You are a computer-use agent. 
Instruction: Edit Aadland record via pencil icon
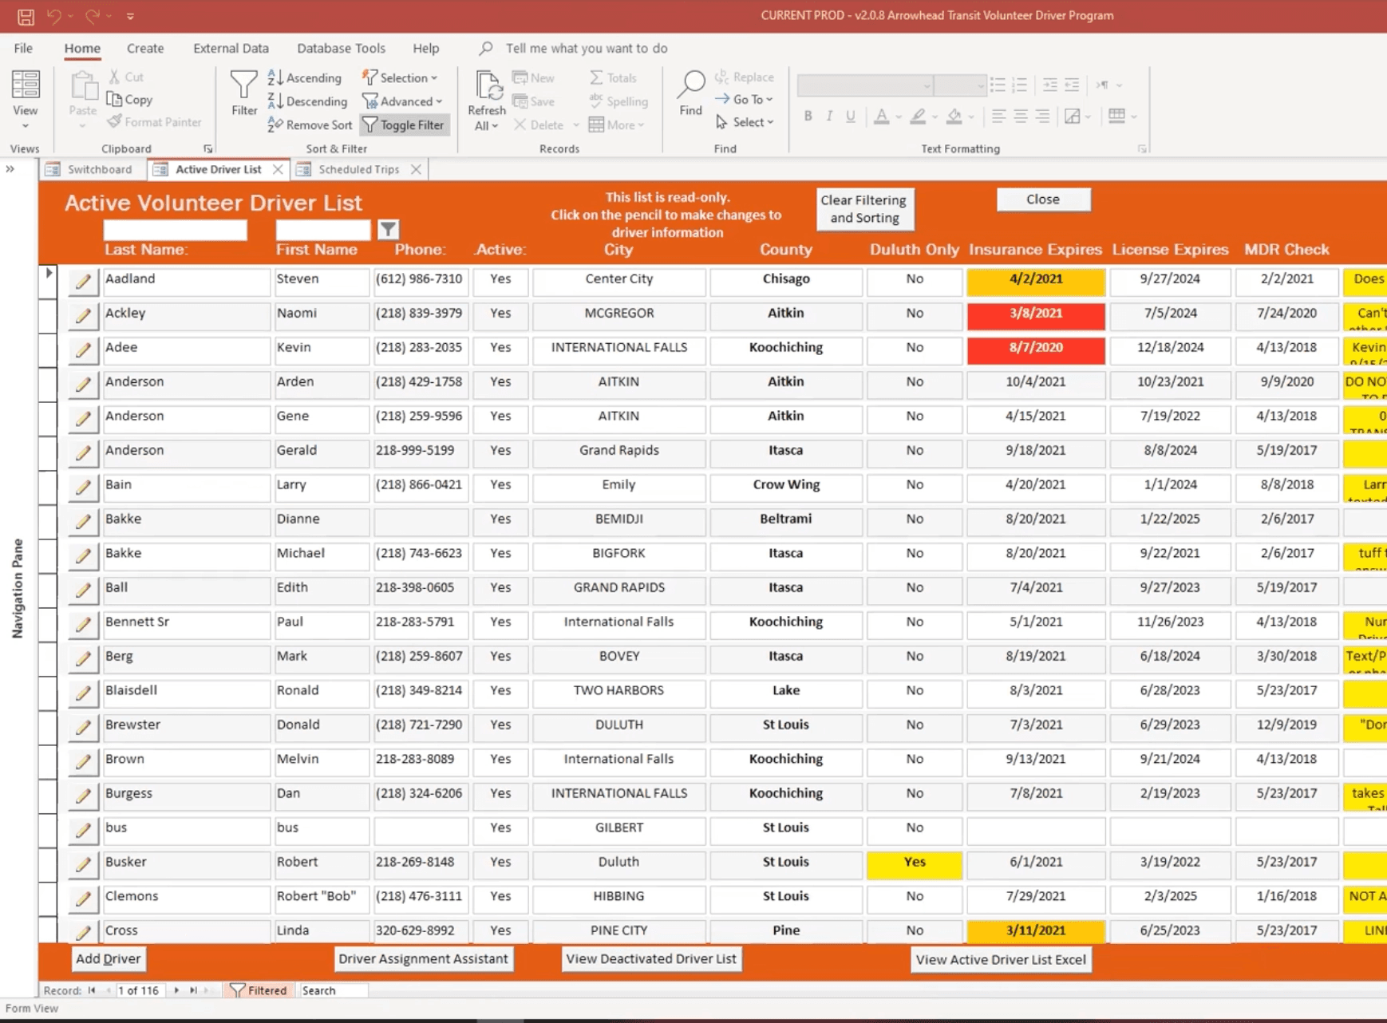83,282
